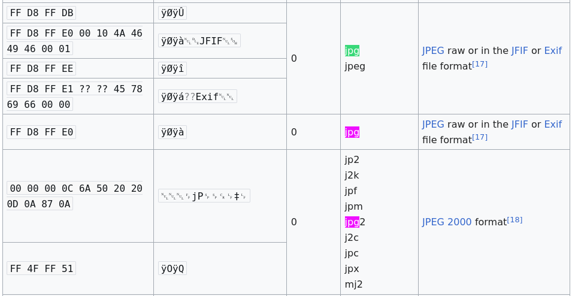Image resolution: width=572 pixels, height=296 pixels.
Task: Open the JPEG link in first description
Action: (433, 51)
